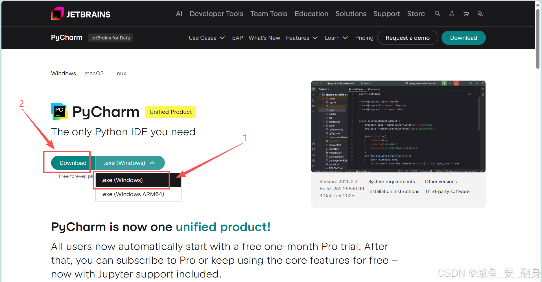Click the PyCharm PC product logo
This screenshot has width=542, height=282.
(59, 112)
